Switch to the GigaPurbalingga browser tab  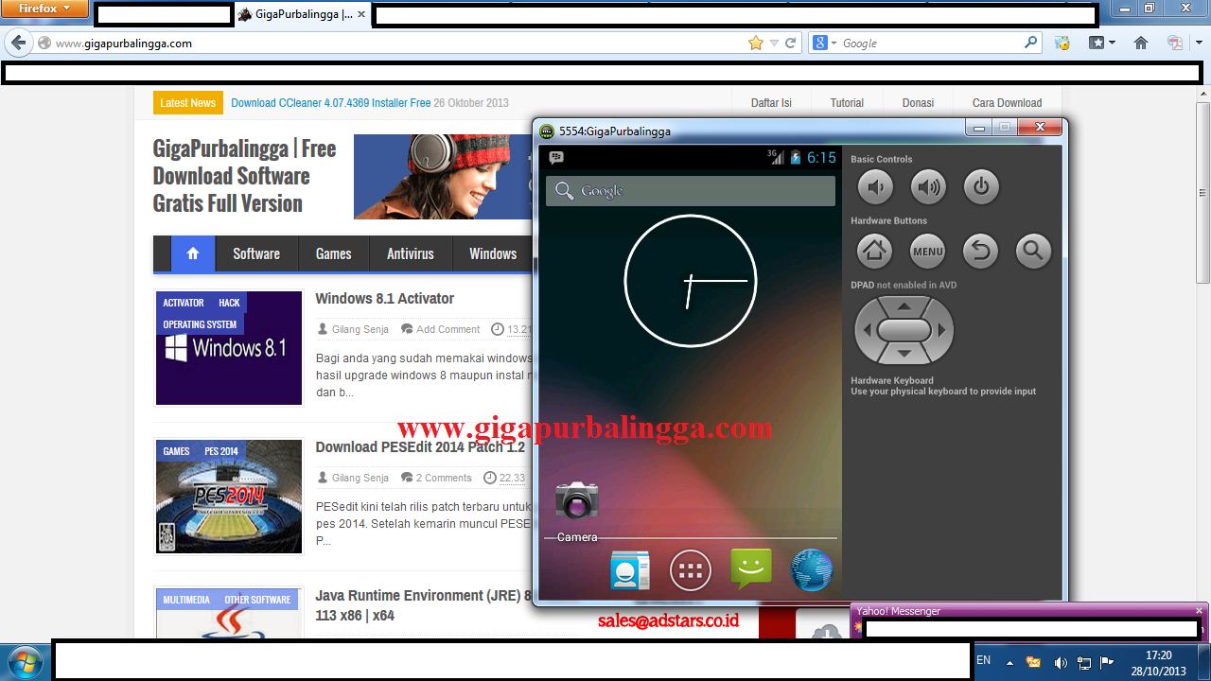click(x=301, y=14)
